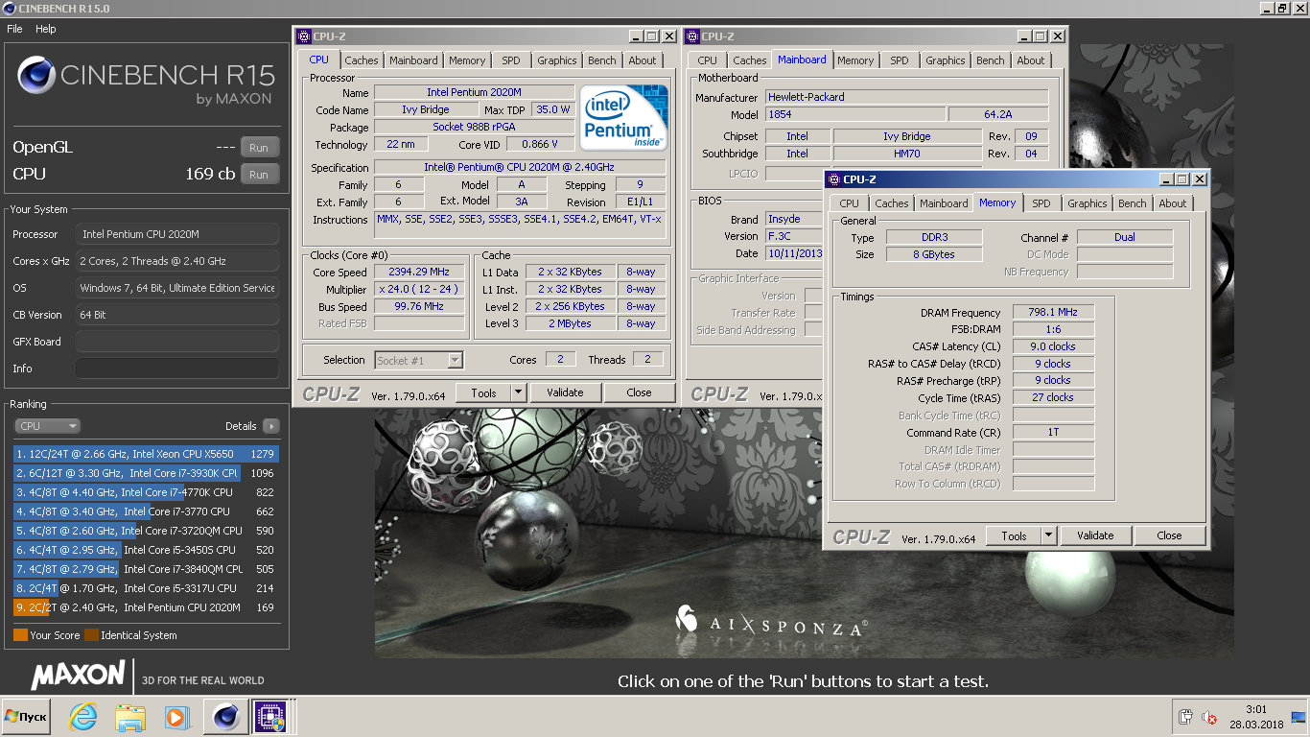Click the Cinebench title bar app icon

[x=10, y=8]
